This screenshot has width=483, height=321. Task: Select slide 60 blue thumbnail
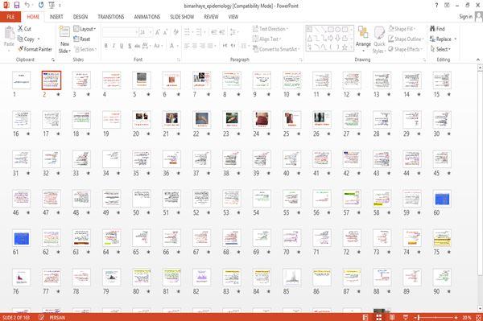click(x=442, y=199)
